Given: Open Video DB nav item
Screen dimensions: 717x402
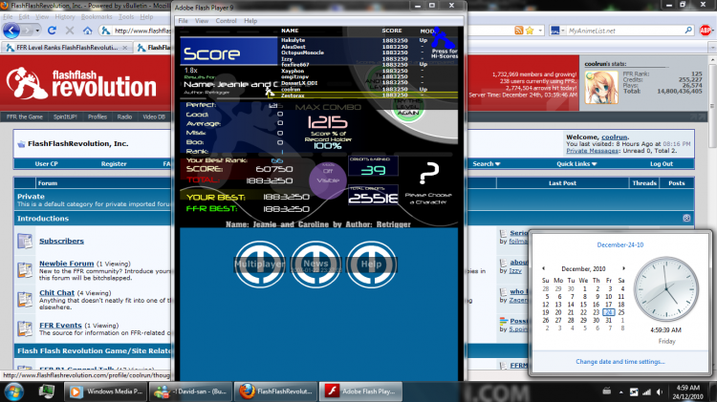Looking at the screenshot, I should coord(154,116).
